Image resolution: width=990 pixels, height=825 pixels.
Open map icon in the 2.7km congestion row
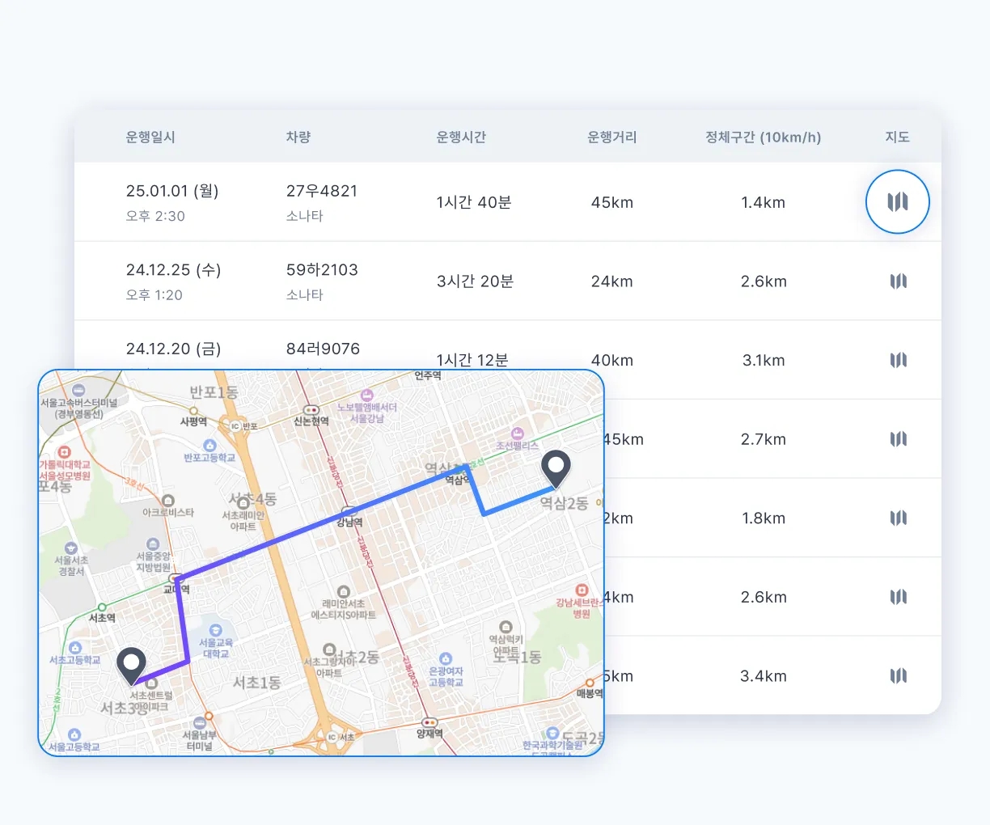click(898, 439)
